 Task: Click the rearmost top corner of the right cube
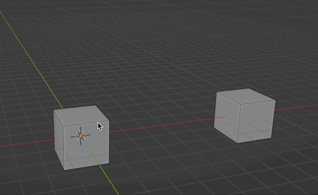pyautogui.click(x=249, y=88)
